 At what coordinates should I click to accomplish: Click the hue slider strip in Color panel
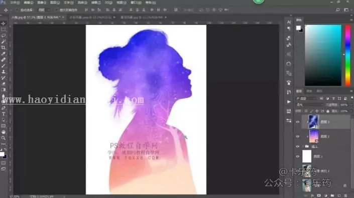tap(348, 55)
